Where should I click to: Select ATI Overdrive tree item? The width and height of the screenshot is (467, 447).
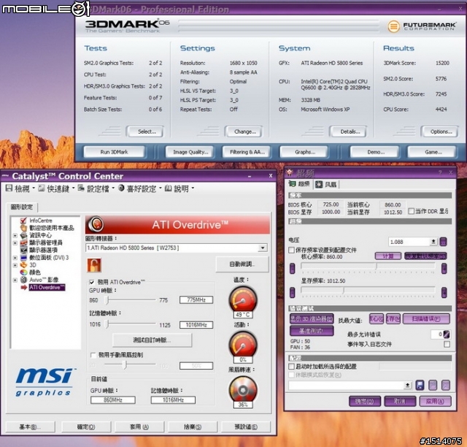coord(47,288)
